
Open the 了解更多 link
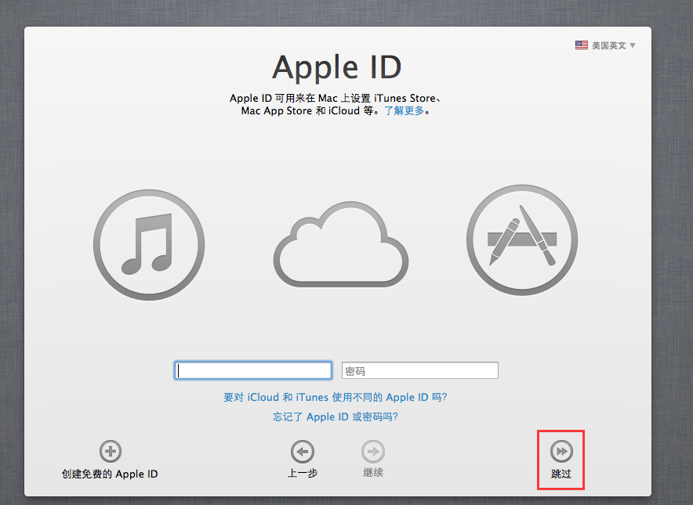point(404,111)
